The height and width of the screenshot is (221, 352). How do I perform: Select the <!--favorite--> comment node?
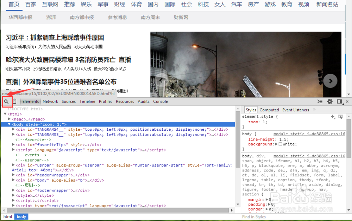click(x=33, y=139)
